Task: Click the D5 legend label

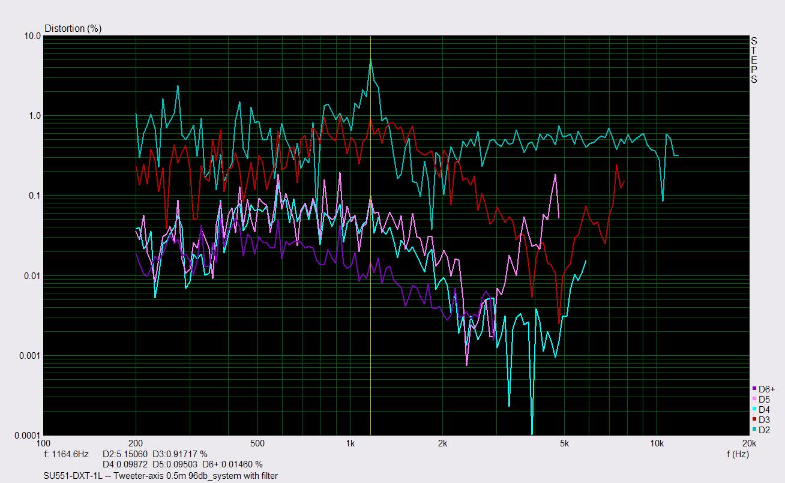Action: click(764, 399)
